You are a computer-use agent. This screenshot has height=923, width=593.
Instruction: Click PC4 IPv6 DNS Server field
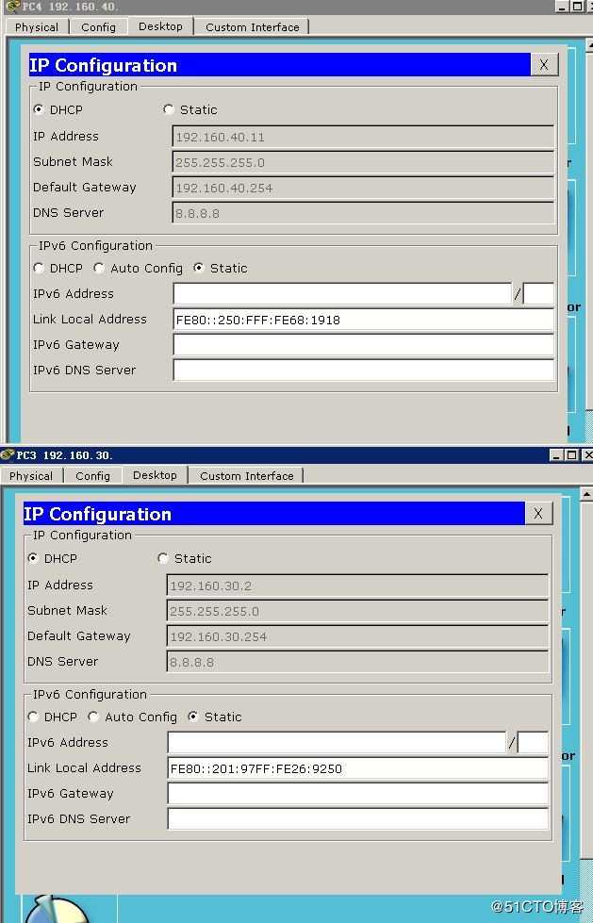363,371
